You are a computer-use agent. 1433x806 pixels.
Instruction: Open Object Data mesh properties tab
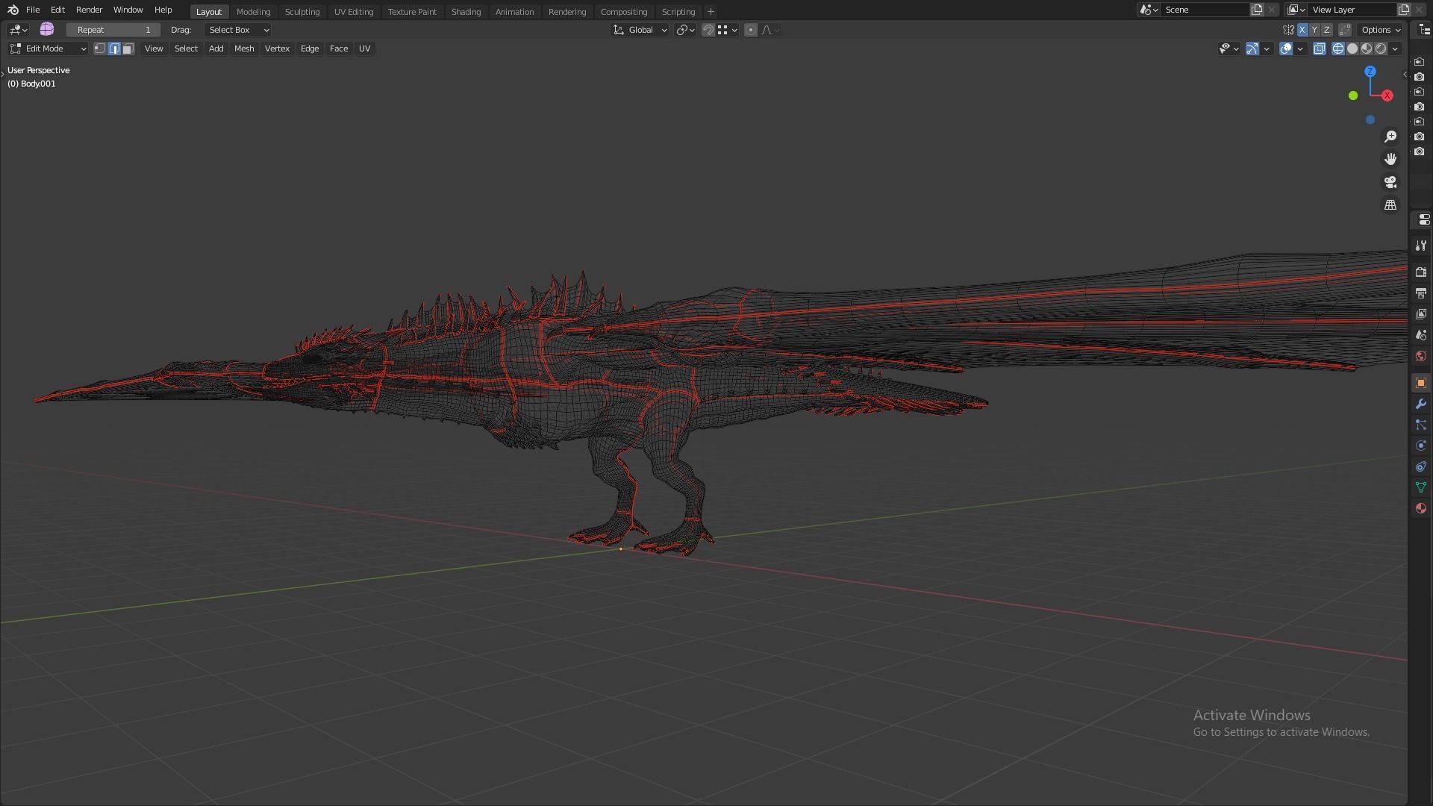(x=1421, y=487)
